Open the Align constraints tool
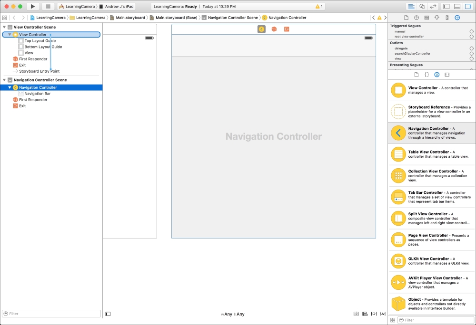This screenshot has height=325, width=476. [x=365, y=314]
